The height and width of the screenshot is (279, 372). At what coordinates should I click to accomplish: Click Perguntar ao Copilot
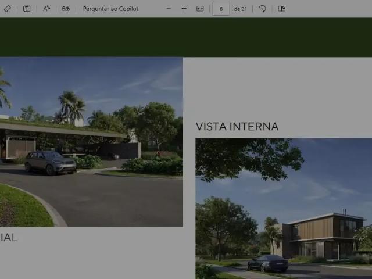(x=111, y=9)
